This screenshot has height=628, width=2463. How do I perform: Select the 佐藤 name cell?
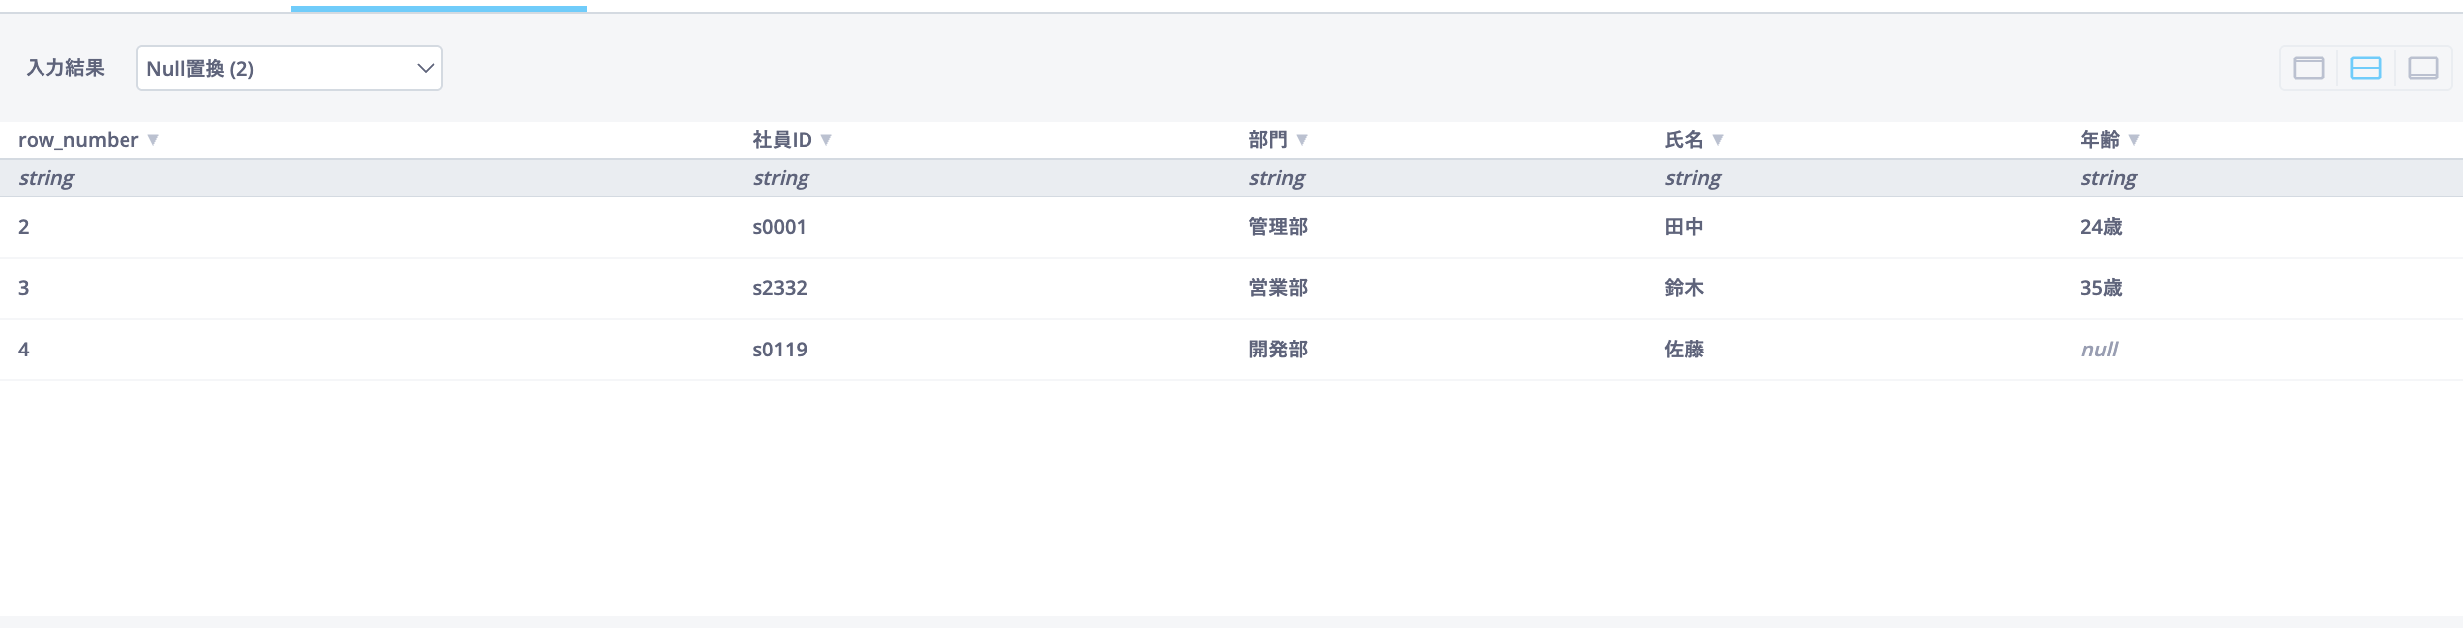[1683, 350]
